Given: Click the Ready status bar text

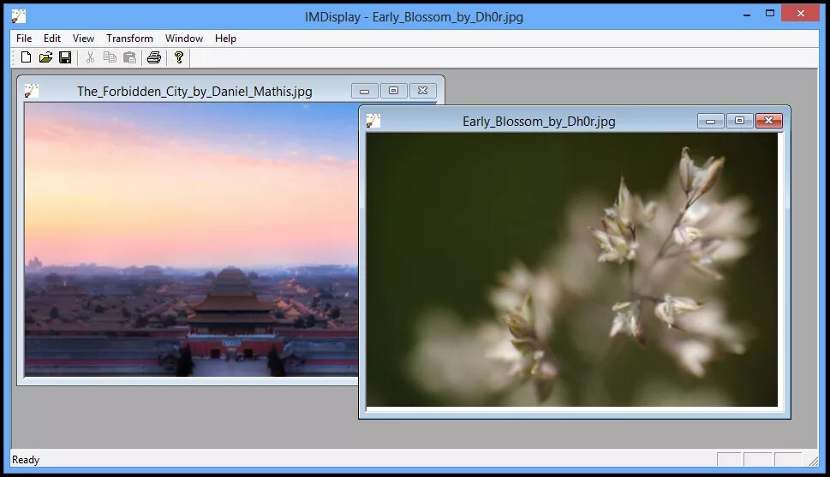Looking at the screenshot, I should [26, 460].
